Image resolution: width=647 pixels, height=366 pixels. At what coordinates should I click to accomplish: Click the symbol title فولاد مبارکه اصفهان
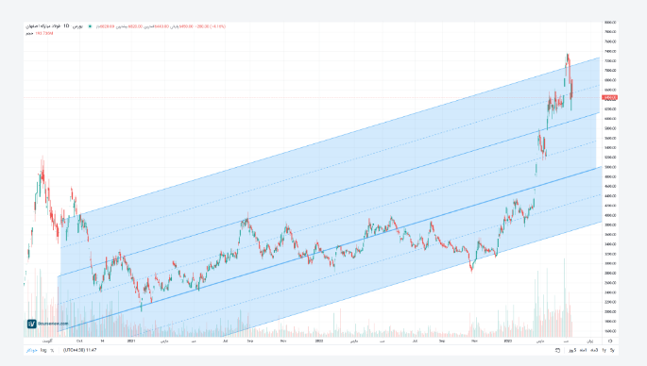click(x=43, y=26)
